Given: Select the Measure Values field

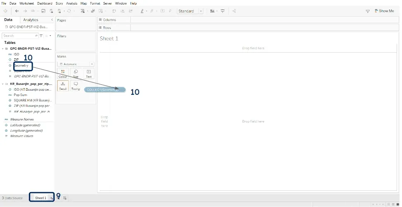Looking at the screenshot, I should (x=22, y=136).
